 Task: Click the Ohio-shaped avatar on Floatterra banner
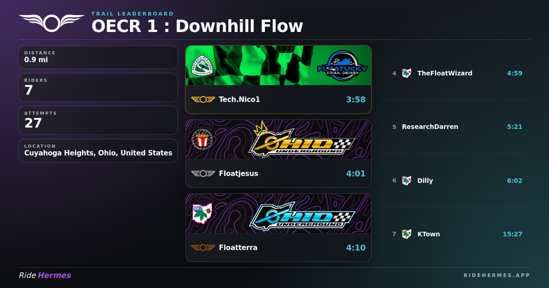[202, 213]
